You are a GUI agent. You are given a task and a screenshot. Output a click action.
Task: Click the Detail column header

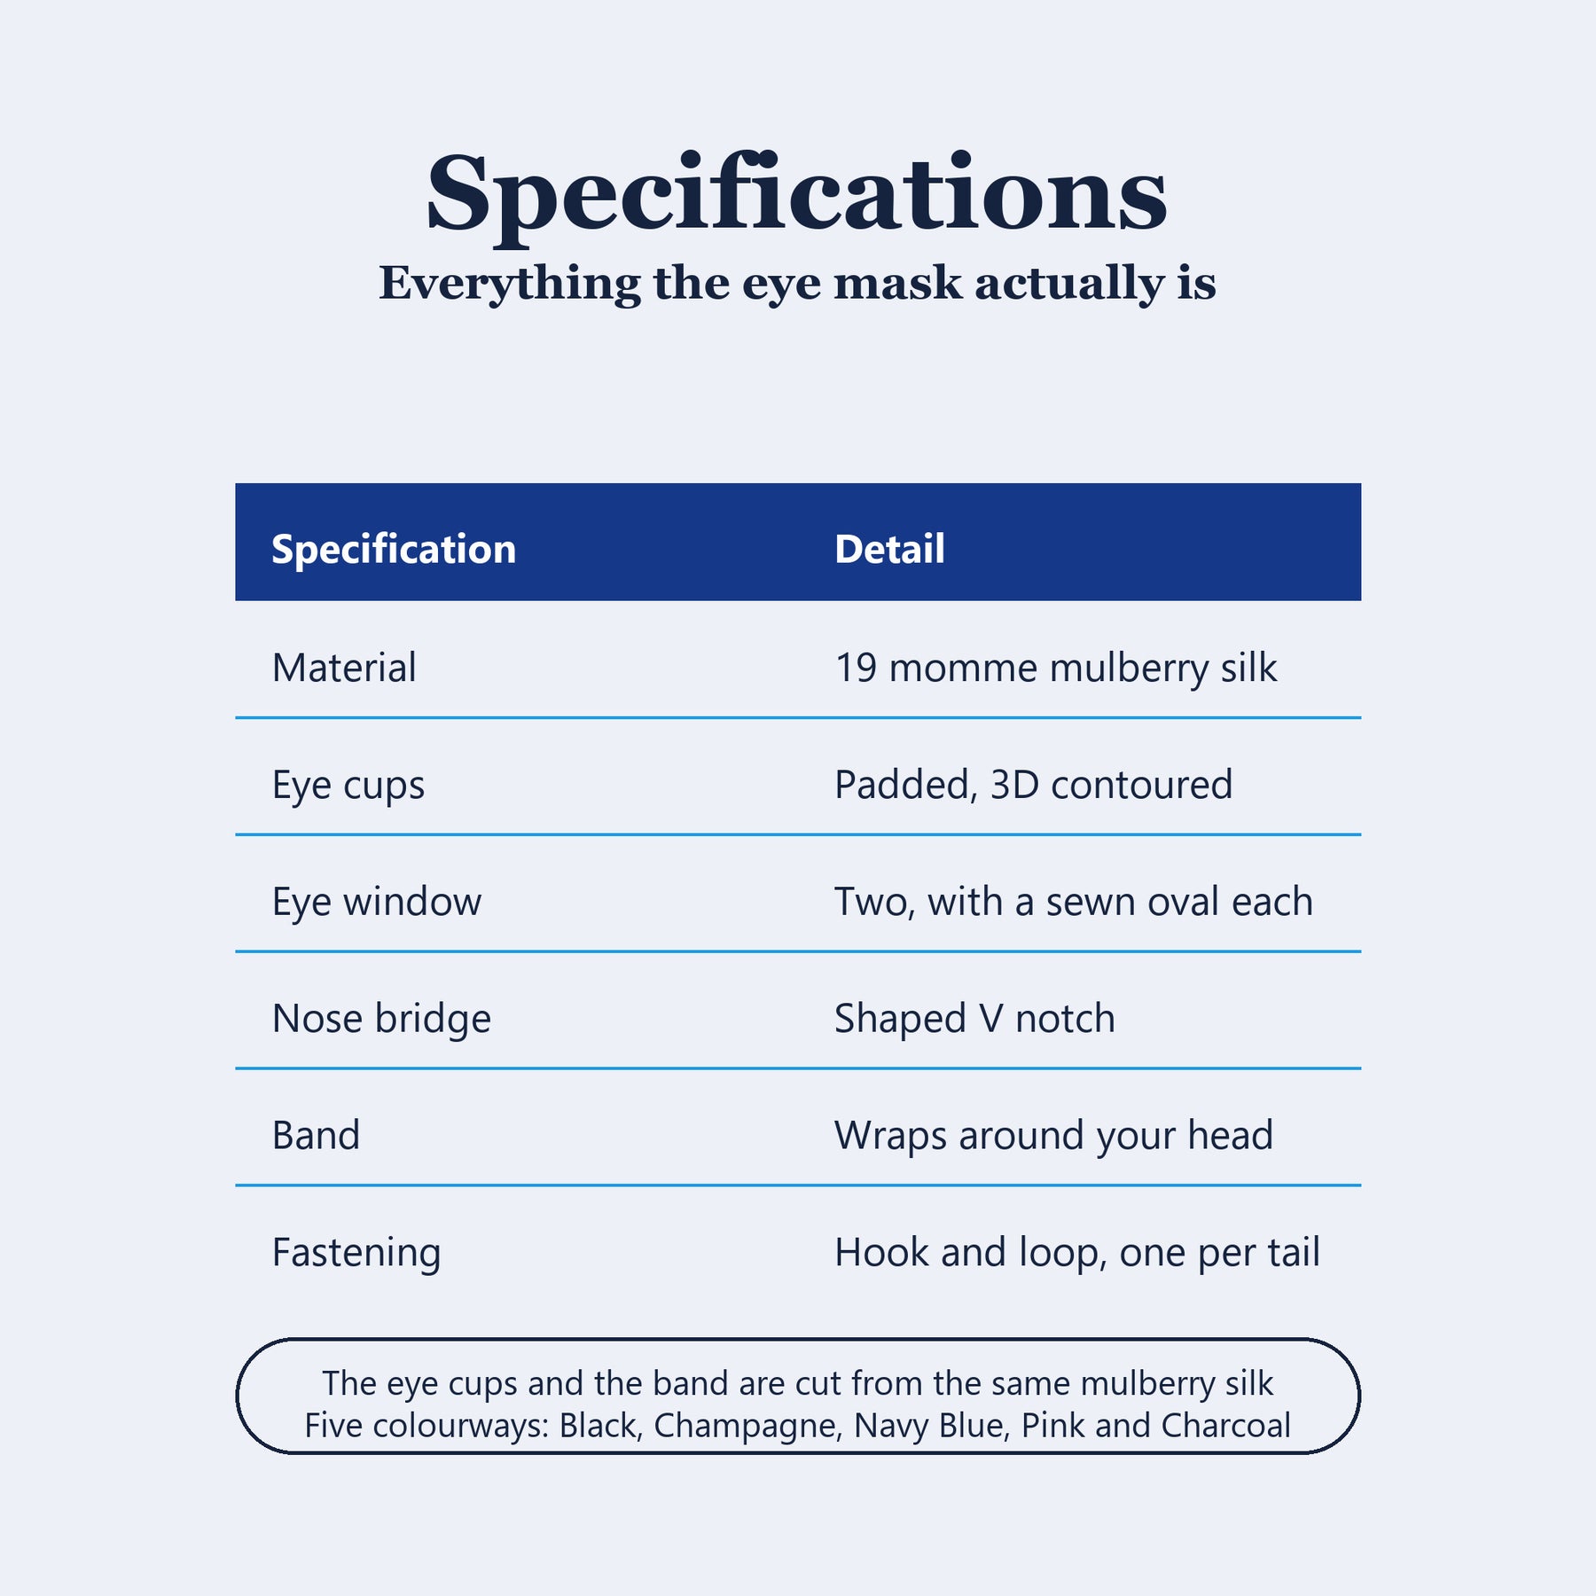889,549
